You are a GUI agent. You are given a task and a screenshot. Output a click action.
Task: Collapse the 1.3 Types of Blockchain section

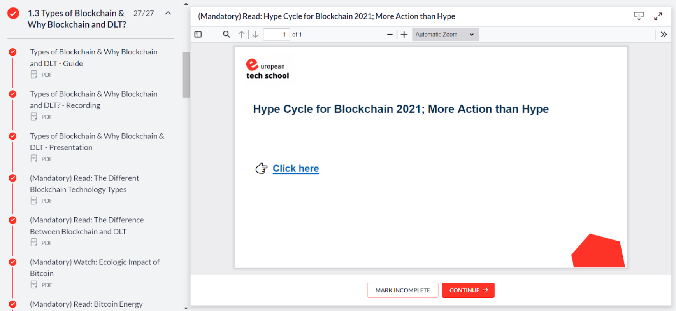[x=168, y=13]
